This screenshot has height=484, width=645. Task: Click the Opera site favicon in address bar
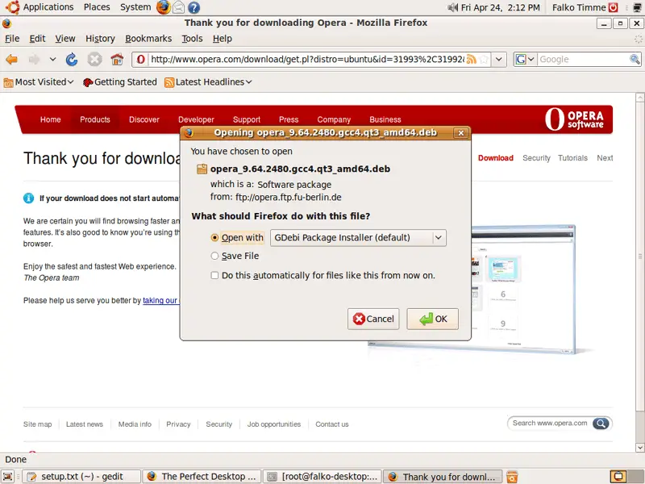tap(140, 60)
